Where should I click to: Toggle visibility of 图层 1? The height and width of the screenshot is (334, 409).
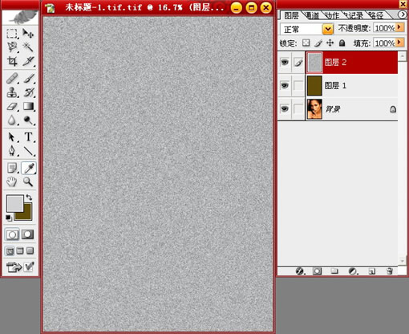(x=285, y=85)
